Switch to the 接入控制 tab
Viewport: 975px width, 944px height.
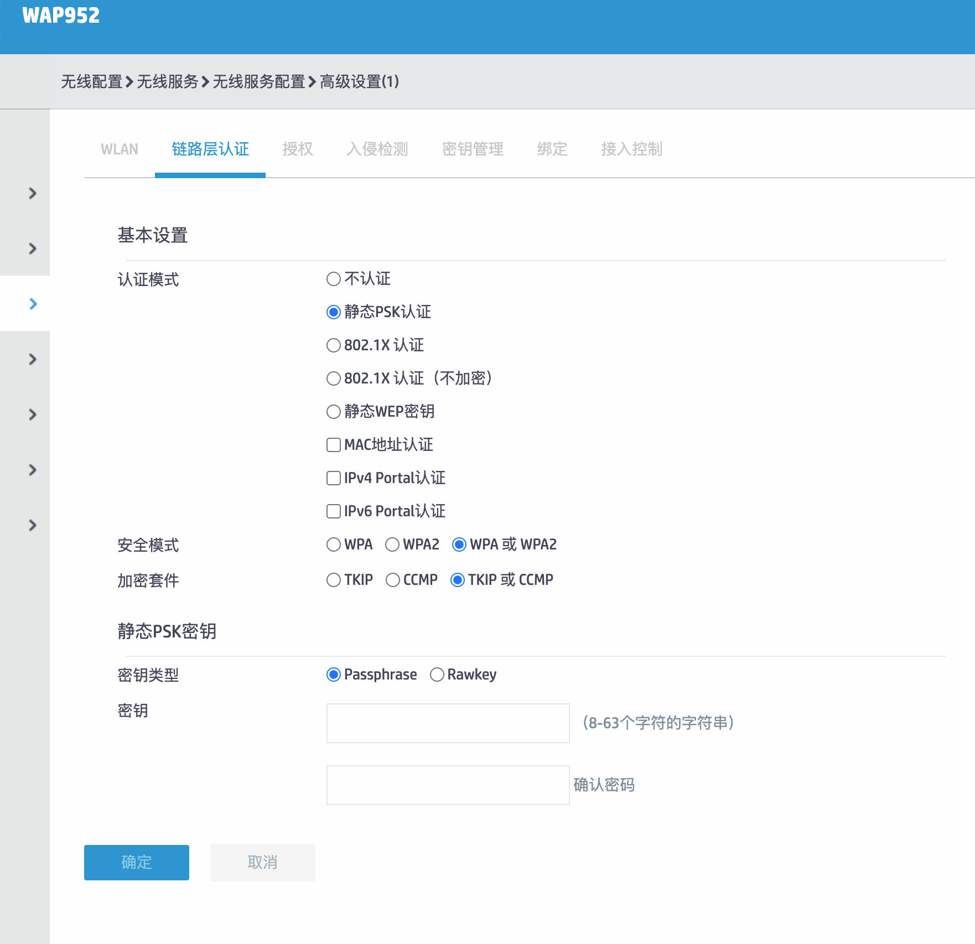coord(632,149)
